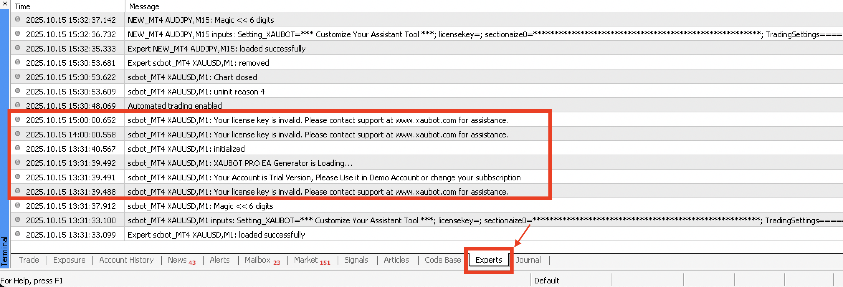Image resolution: width=843 pixels, height=287 pixels.
Task: Click the icon beside the 15:00:00.652 license error
Action: coord(18,120)
